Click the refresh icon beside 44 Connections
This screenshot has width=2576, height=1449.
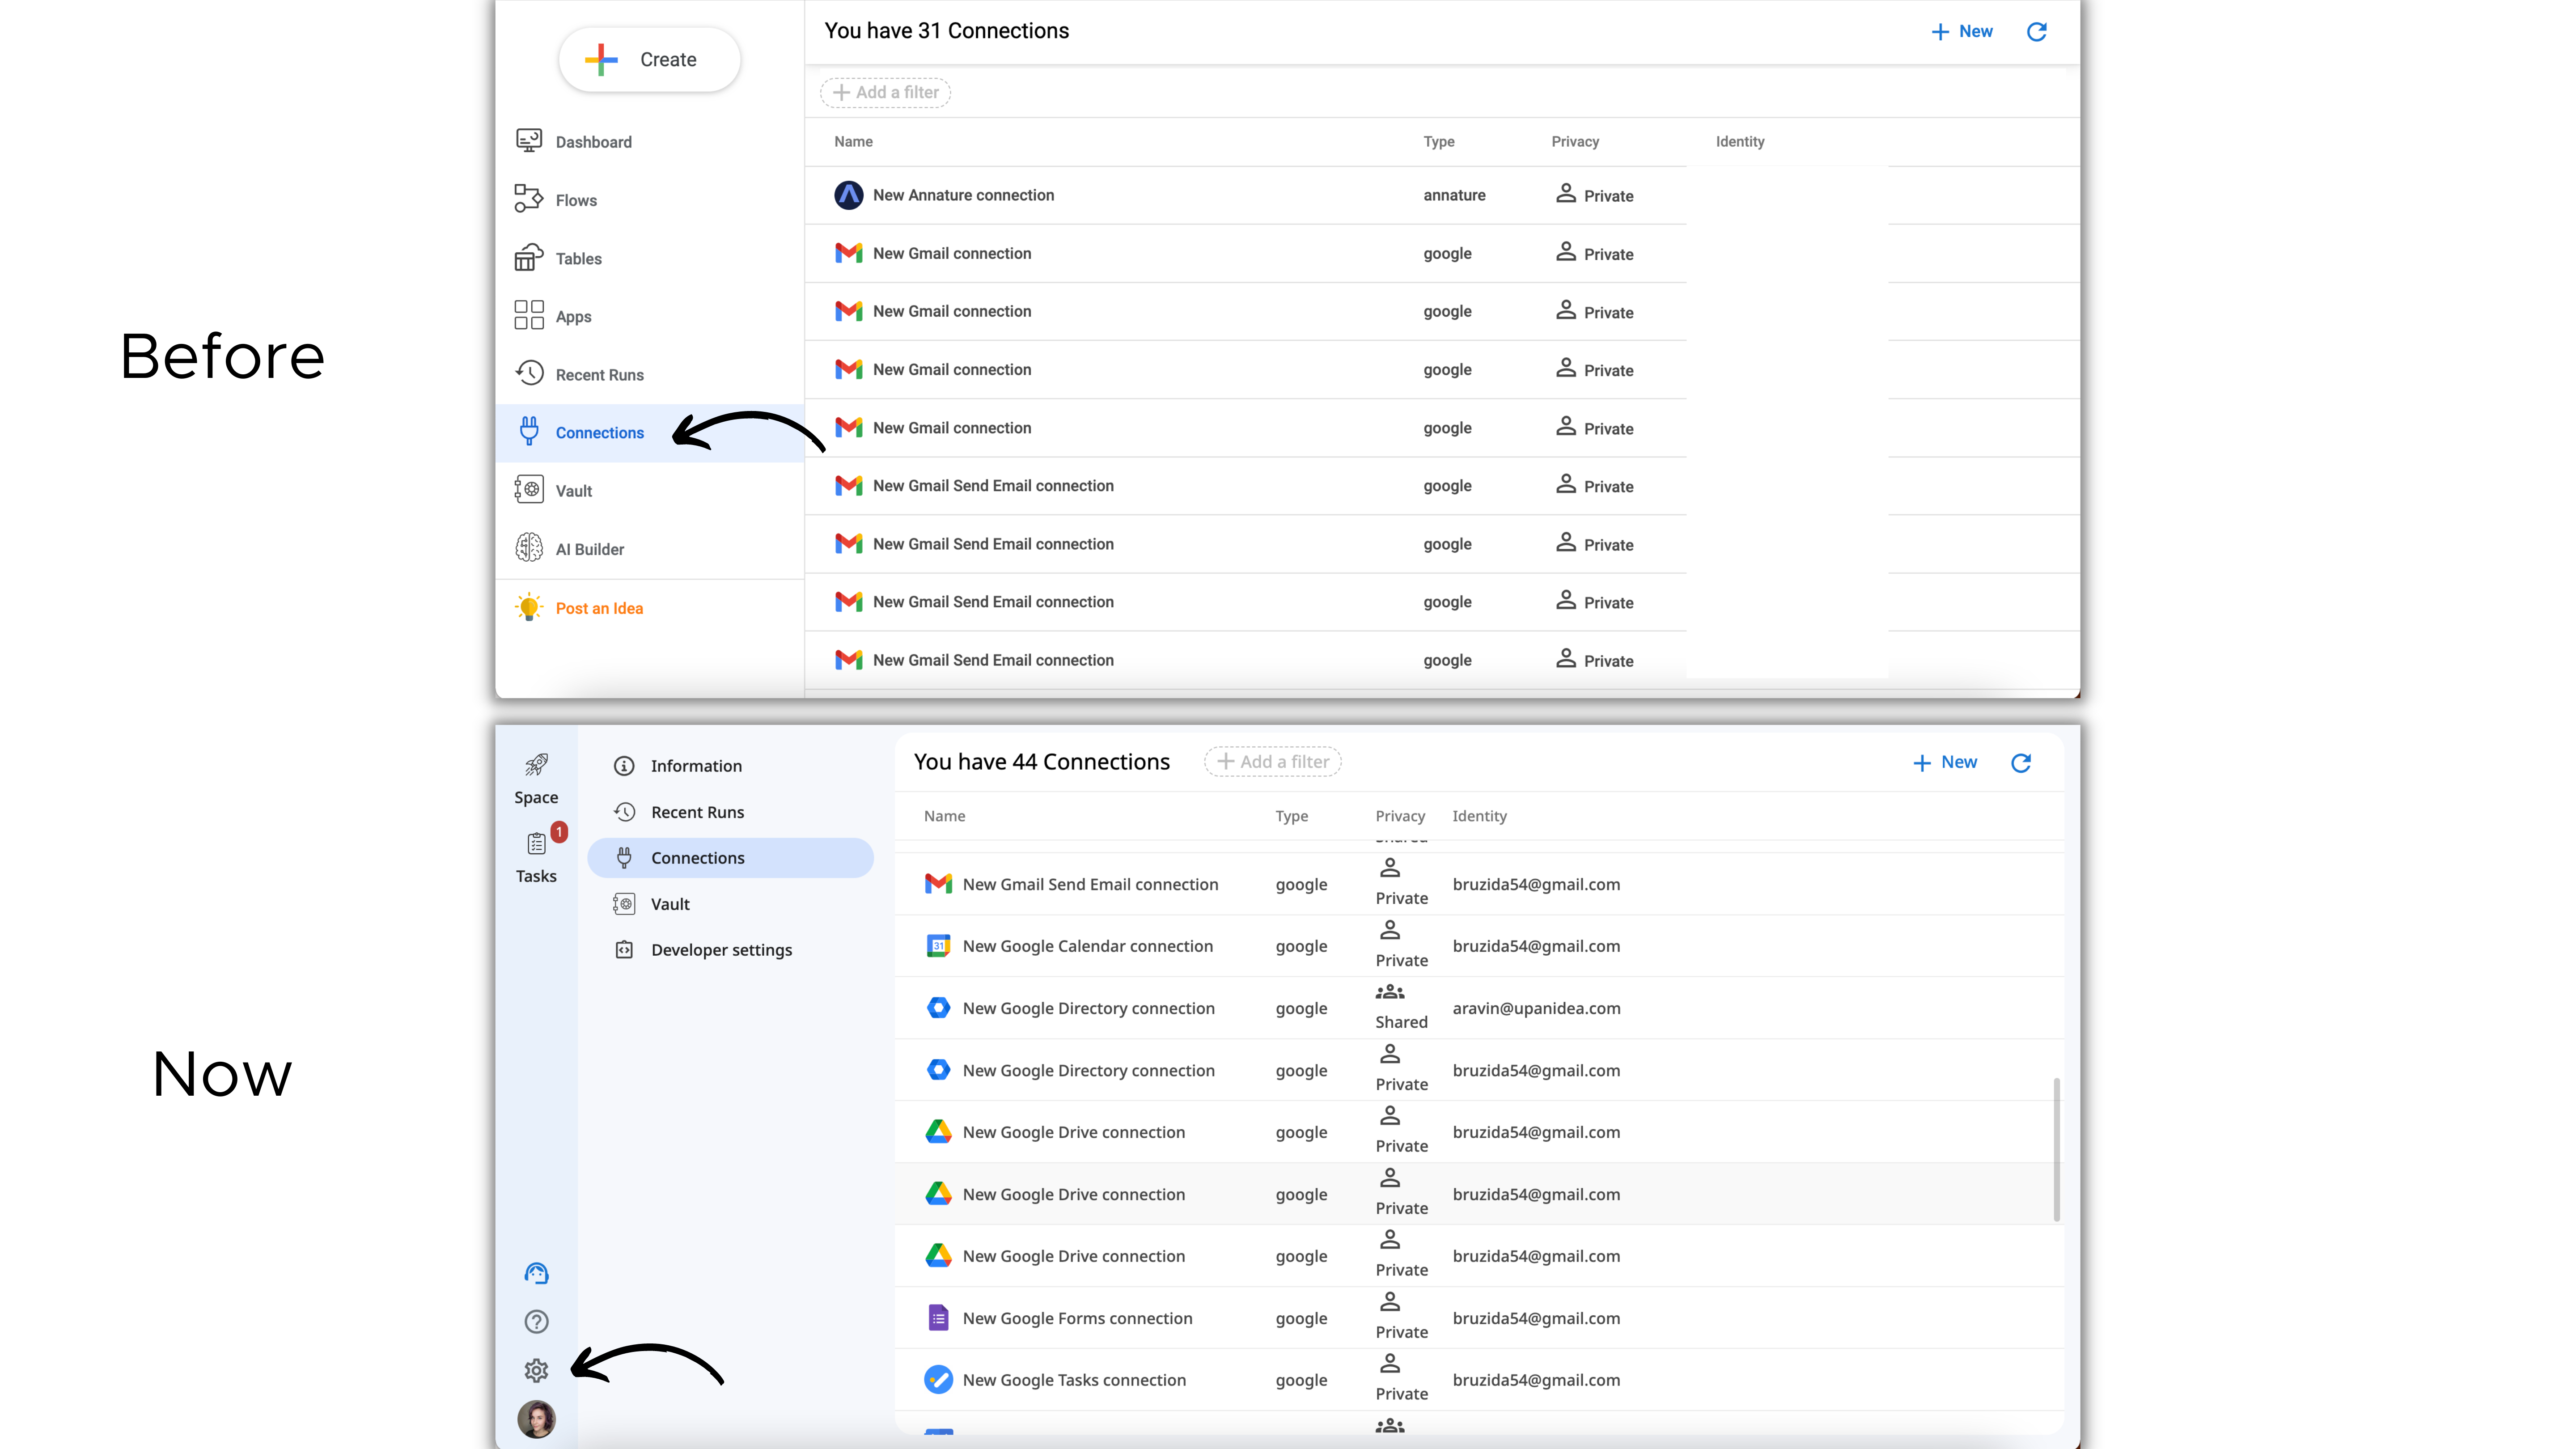coord(2020,763)
